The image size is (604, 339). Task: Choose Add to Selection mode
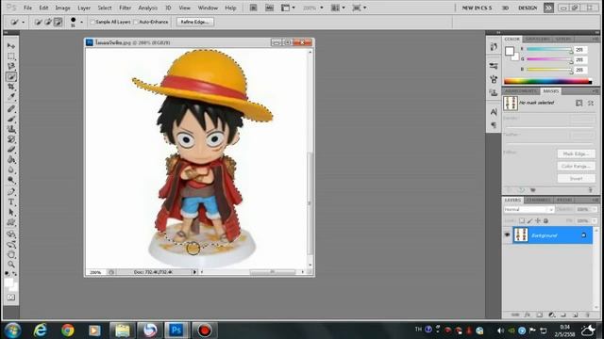(48, 23)
